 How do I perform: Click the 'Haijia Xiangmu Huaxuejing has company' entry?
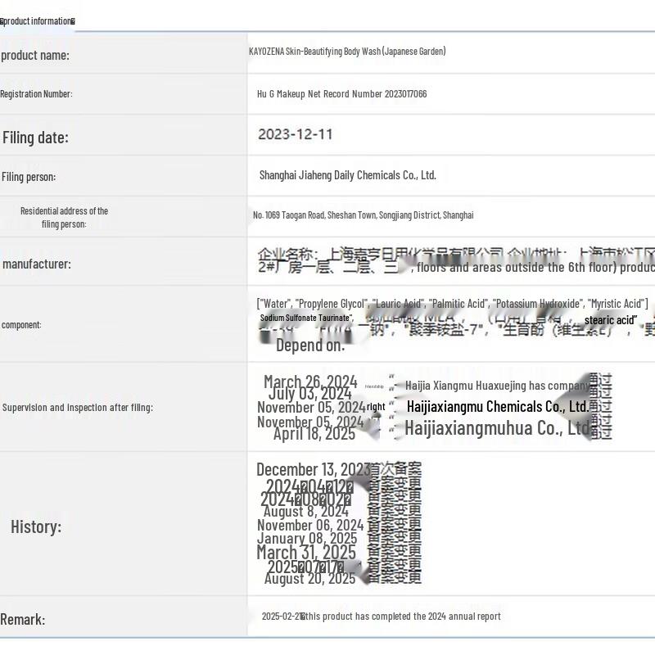coord(497,386)
